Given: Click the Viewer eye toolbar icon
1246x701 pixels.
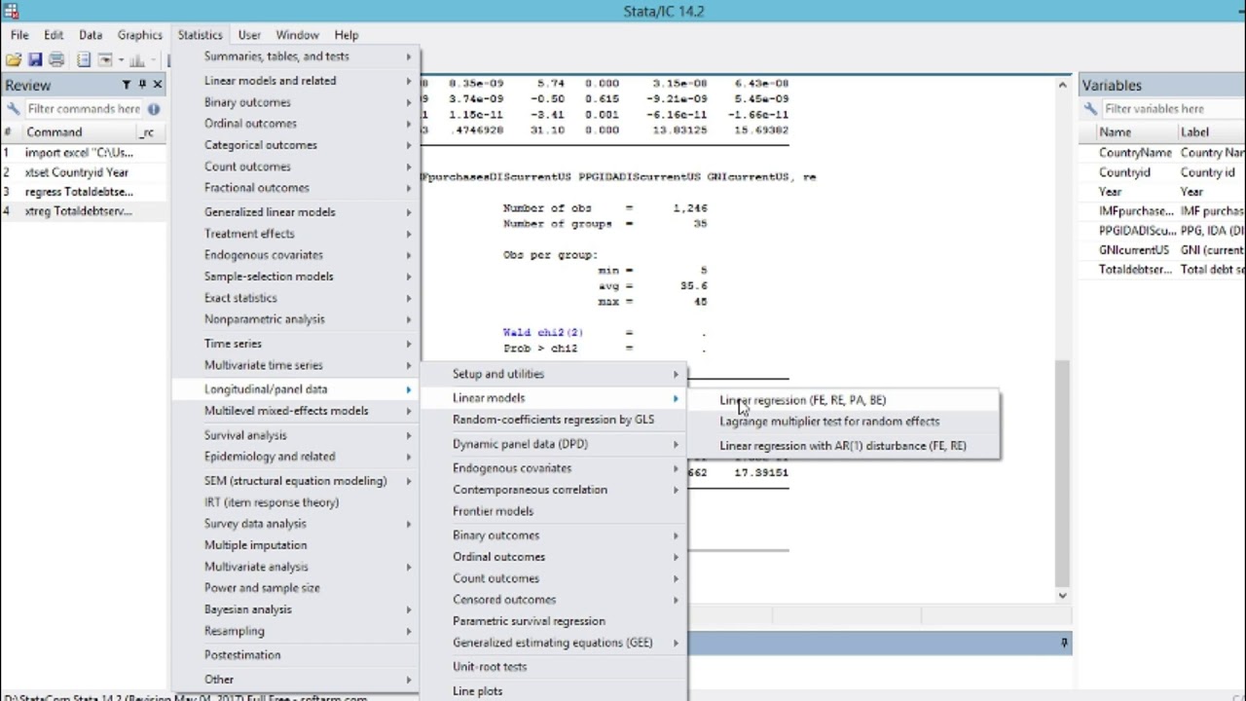Looking at the screenshot, I should pyautogui.click(x=105, y=60).
